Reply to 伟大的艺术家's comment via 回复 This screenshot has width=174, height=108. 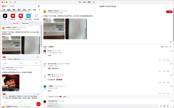[x=168, y=71]
